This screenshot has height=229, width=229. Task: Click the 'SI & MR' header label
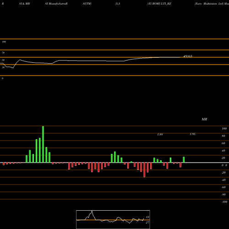tap(24, 4)
